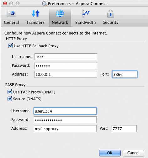Switch to the Security tab label

click(x=111, y=23)
